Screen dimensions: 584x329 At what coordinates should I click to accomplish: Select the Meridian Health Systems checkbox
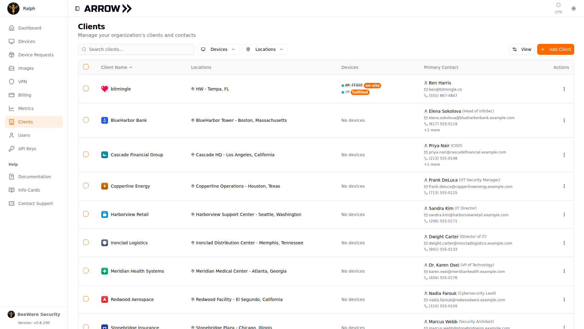[x=86, y=271]
